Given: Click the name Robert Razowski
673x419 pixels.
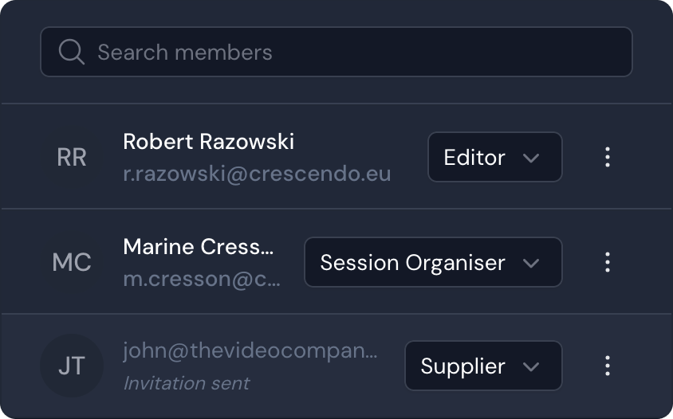Looking at the screenshot, I should pos(209,142).
